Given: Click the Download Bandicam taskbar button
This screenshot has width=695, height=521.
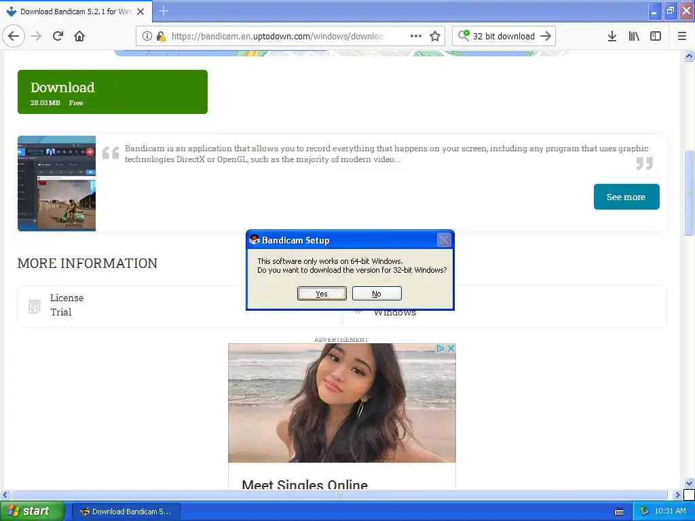Looking at the screenshot, I should click(x=126, y=512).
